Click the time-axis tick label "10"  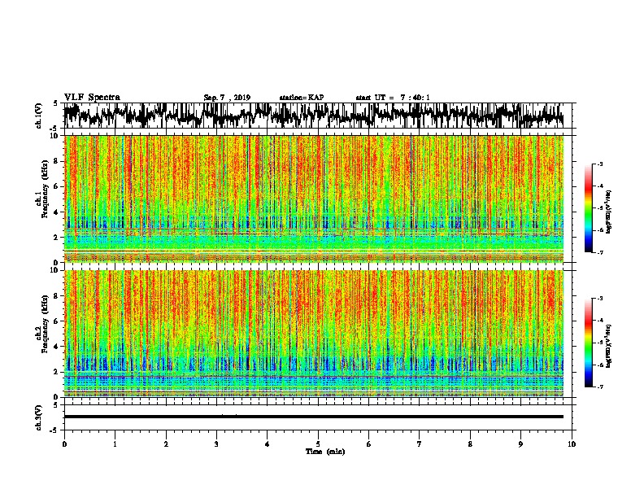click(572, 444)
